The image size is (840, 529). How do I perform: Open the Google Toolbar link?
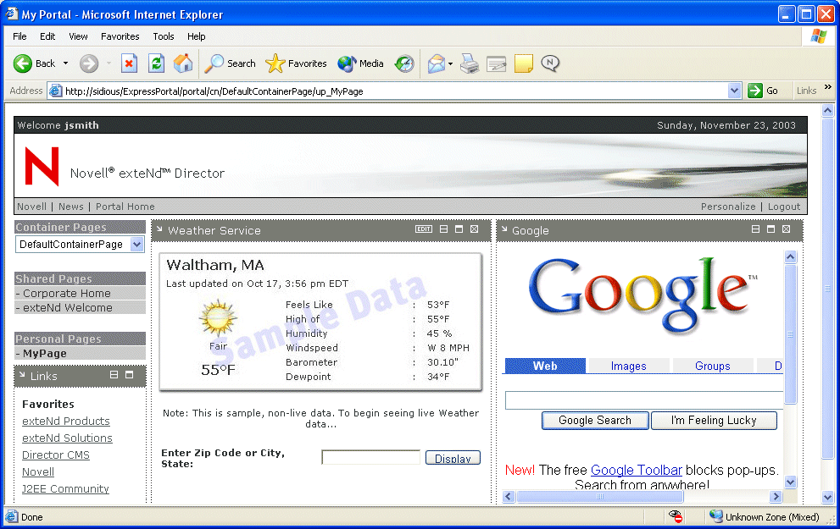[x=636, y=470]
